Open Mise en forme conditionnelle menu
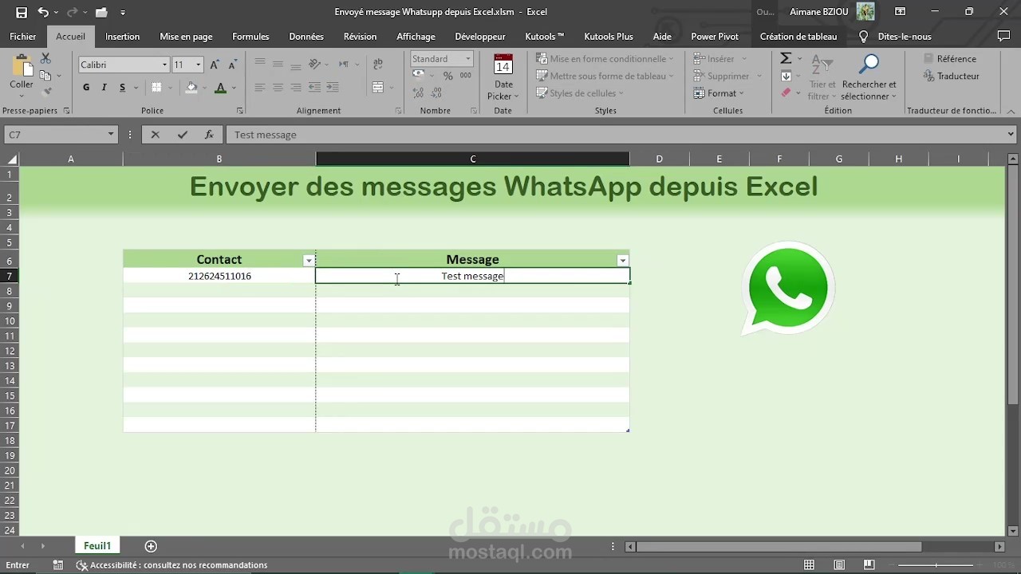Viewport: 1021px width, 574px height. coord(605,59)
